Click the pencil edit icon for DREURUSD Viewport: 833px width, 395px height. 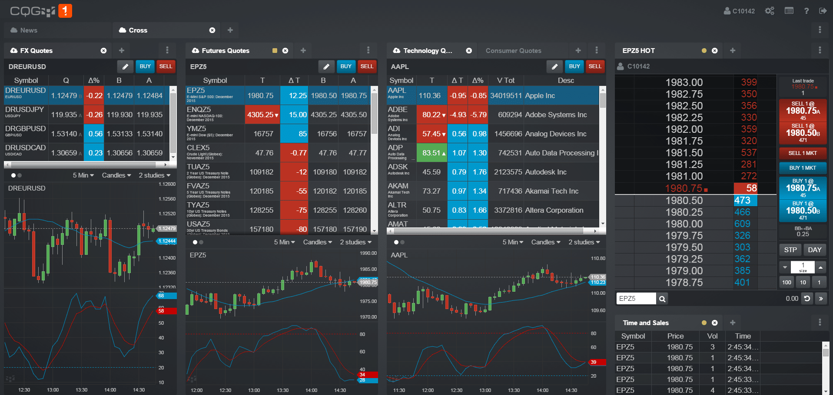click(125, 66)
